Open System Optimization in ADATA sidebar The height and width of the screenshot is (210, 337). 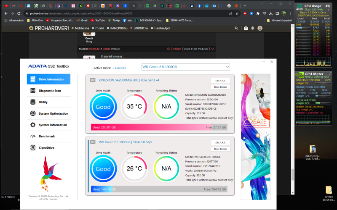click(48, 113)
